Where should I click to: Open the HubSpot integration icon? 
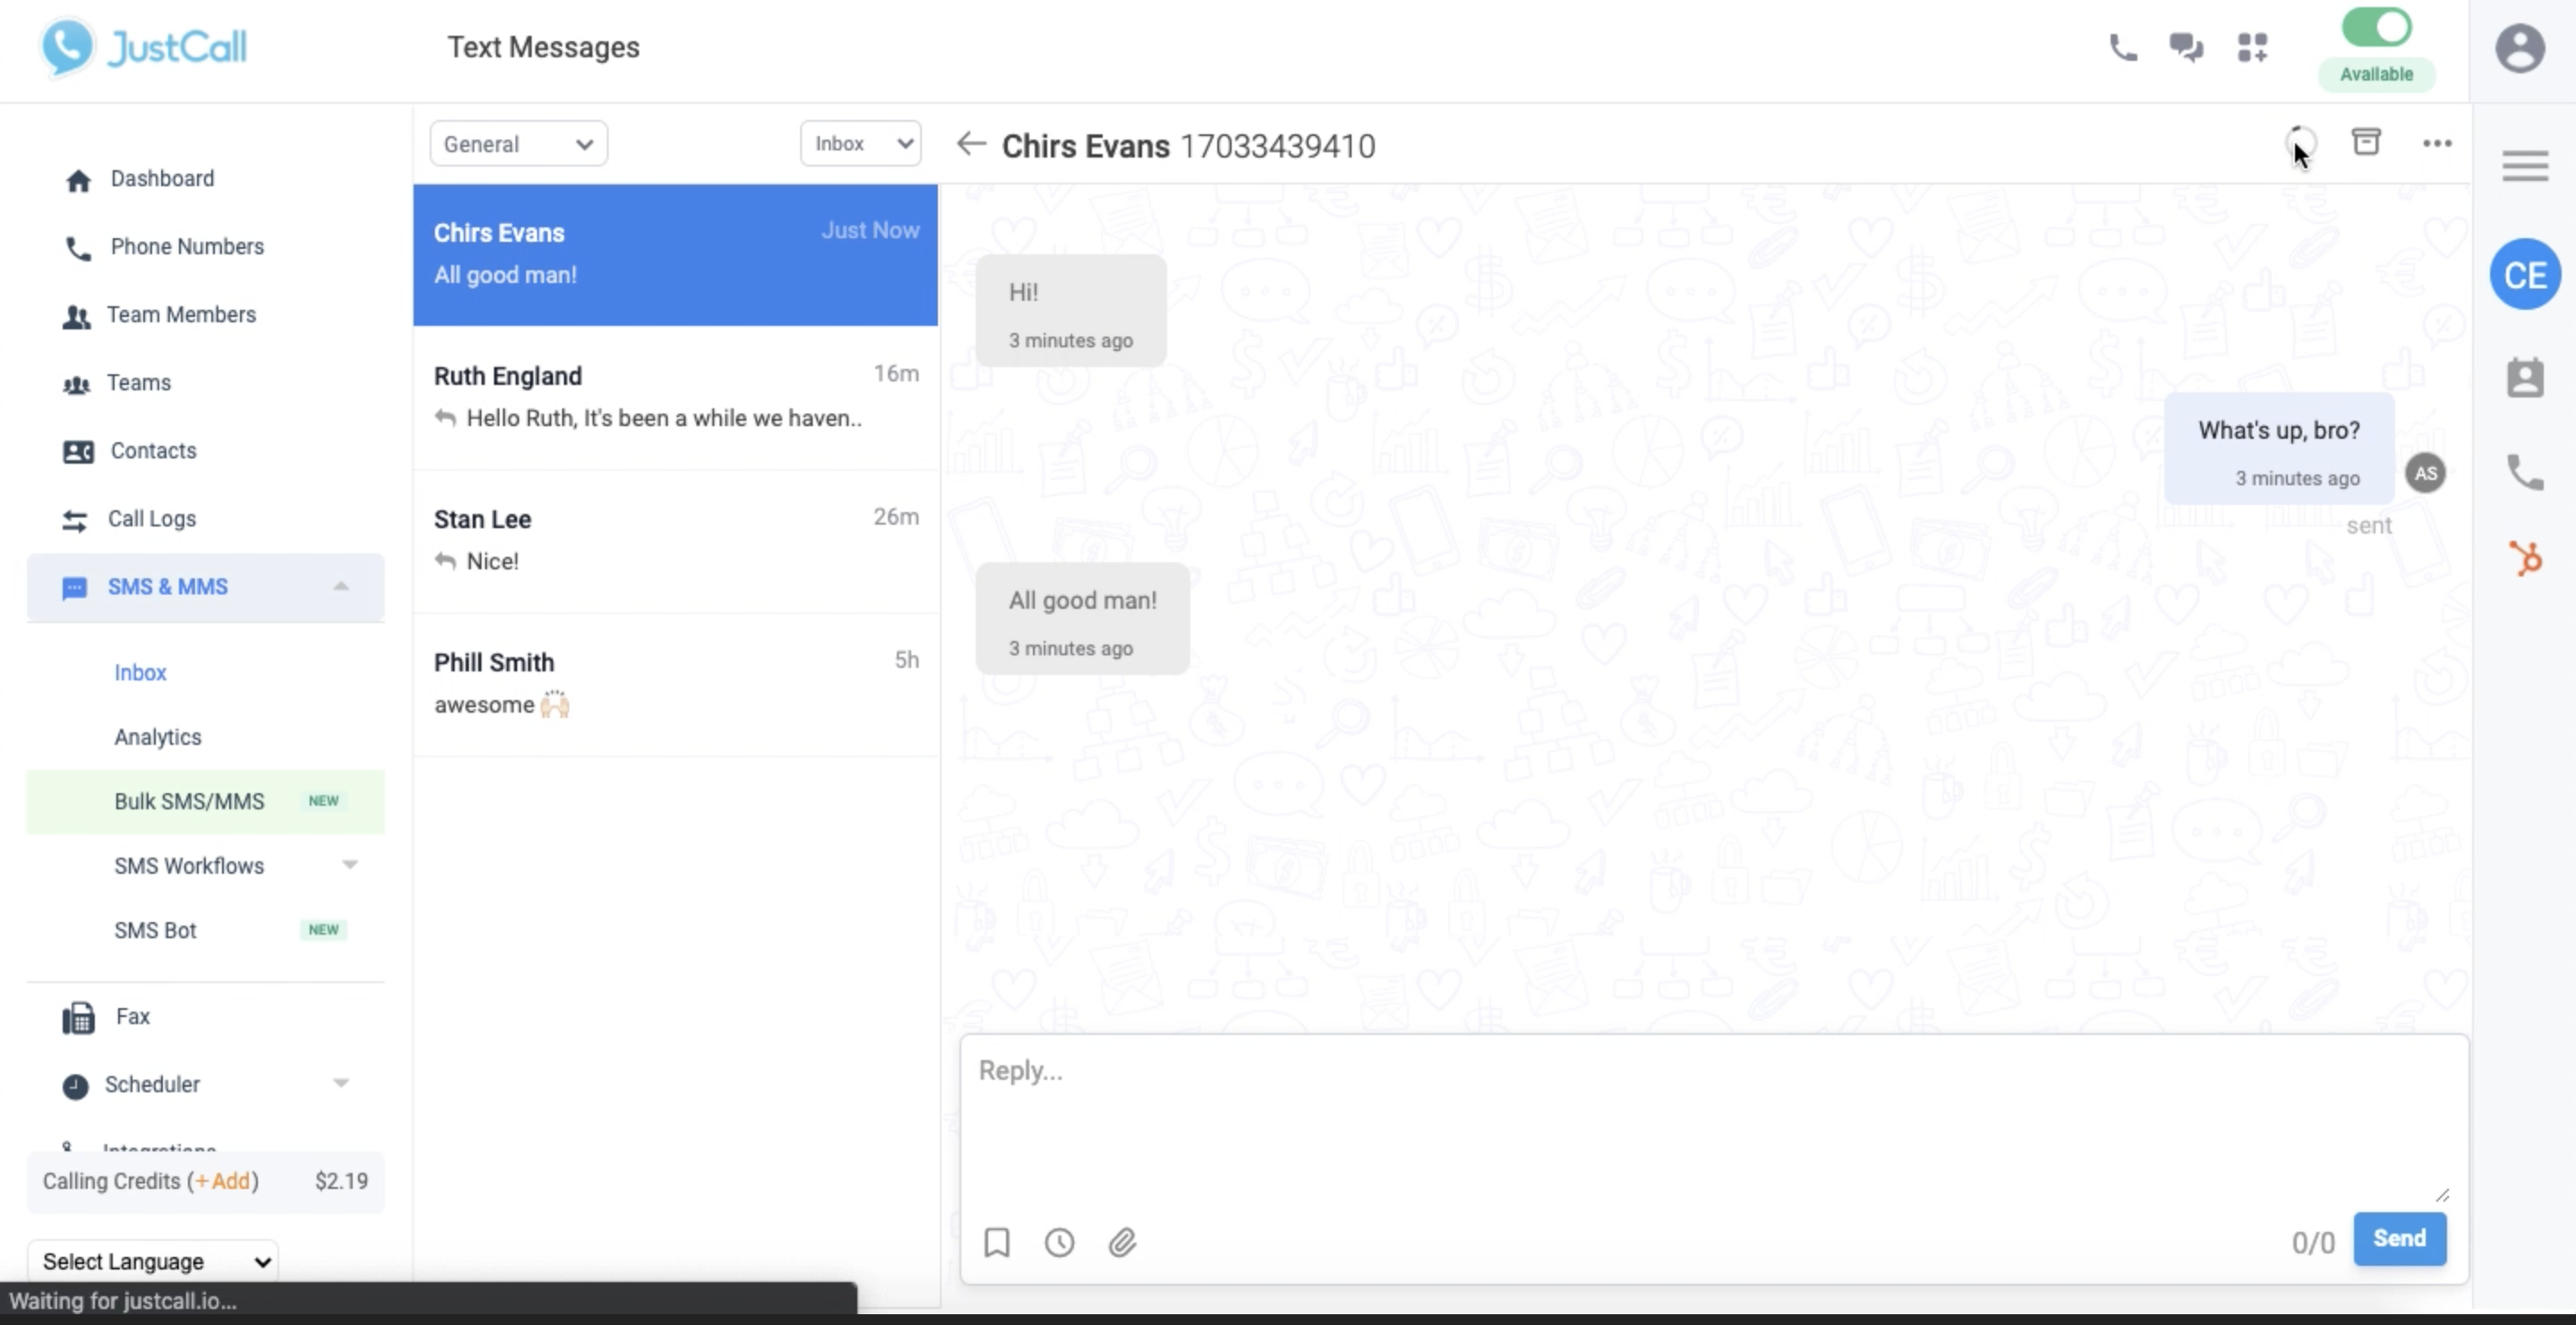click(2525, 557)
